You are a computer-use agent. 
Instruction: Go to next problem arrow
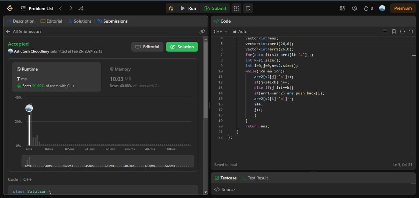coord(71,8)
